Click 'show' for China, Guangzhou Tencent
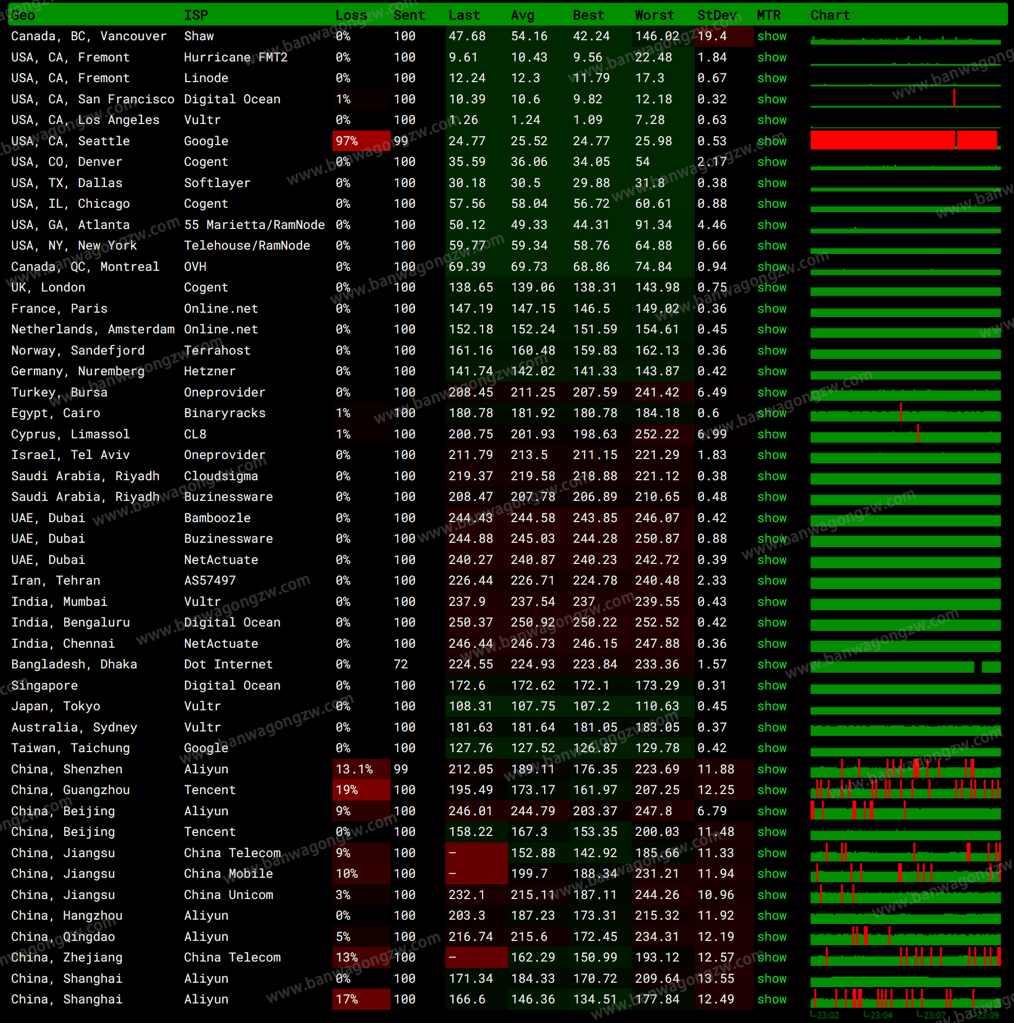 pos(772,790)
